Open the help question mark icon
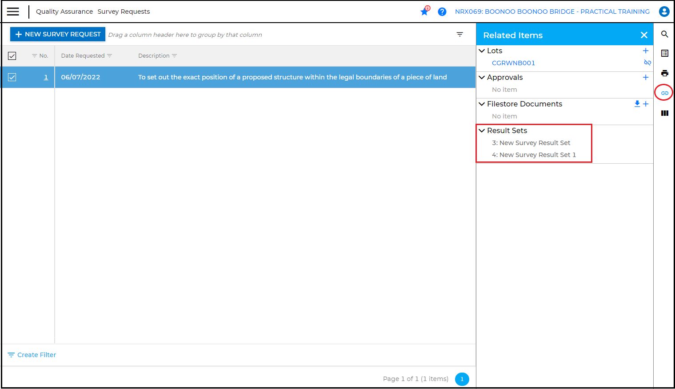Image resolution: width=675 pixels, height=389 pixels. [442, 12]
